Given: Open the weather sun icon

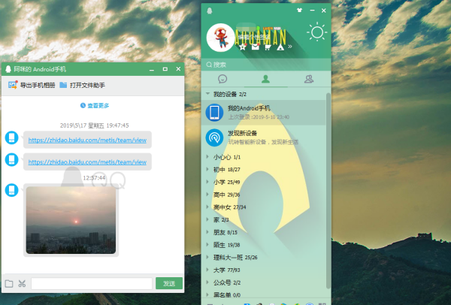Looking at the screenshot, I should pyautogui.click(x=316, y=32).
